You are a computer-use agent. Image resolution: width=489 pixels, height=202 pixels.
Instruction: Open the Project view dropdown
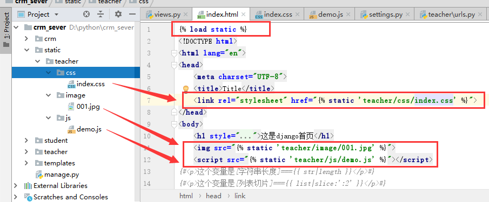[56, 15]
